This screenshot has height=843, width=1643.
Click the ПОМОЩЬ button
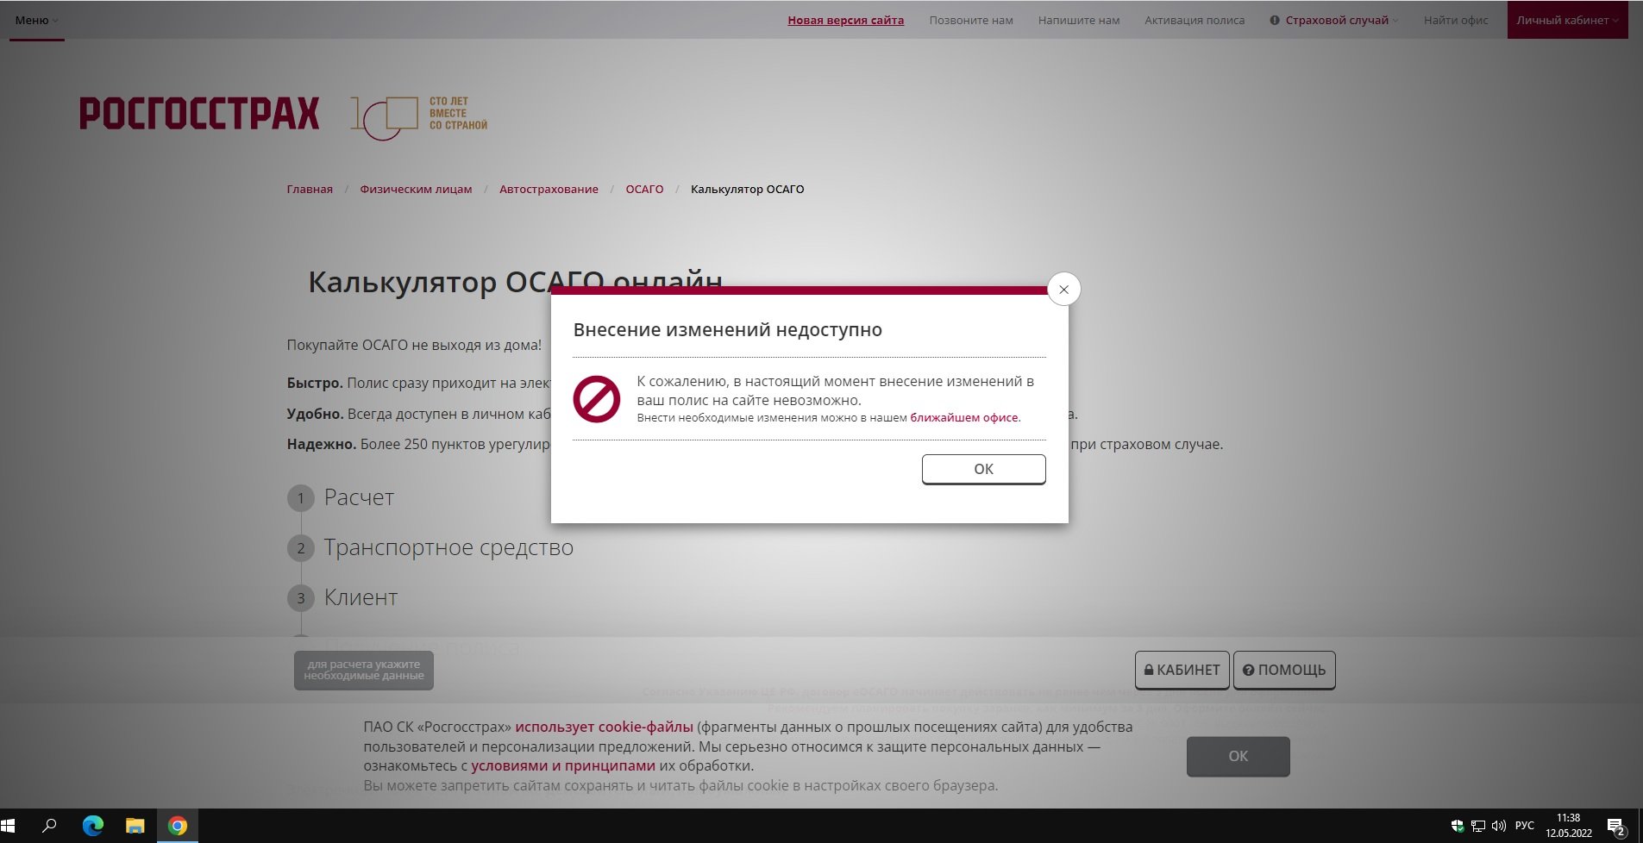1284,670
